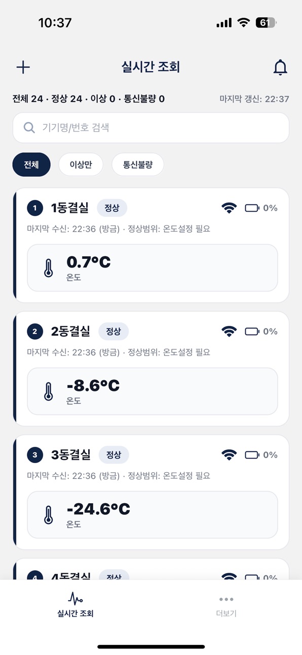
Task: Tap thermometer icon showing -24.6°C
Action: (49, 514)
